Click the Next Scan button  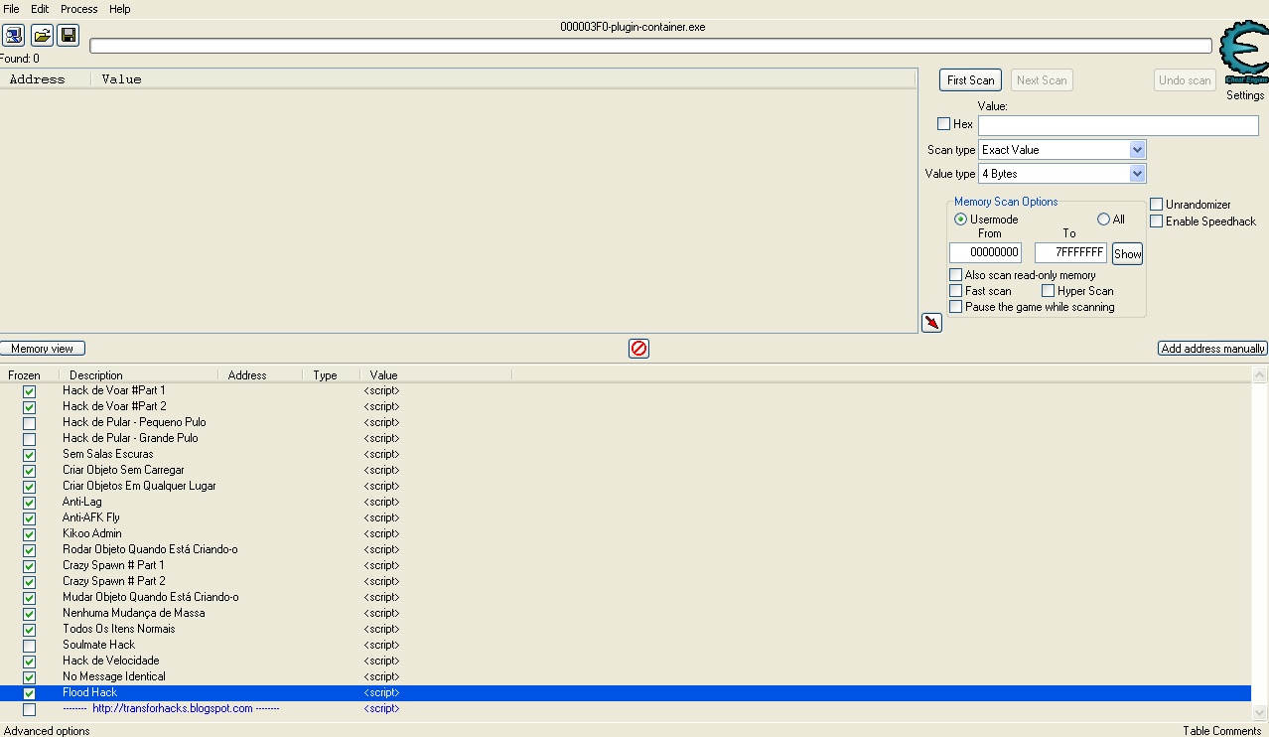[x=1042, y=80]
